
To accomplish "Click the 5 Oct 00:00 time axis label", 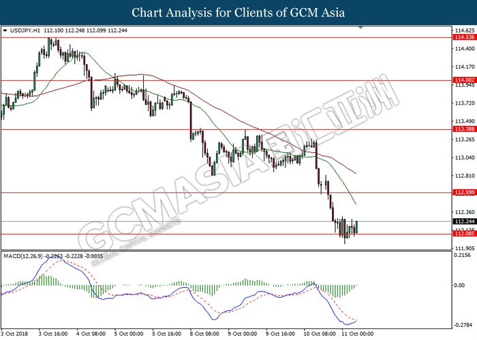I will (x=129, y=334).
